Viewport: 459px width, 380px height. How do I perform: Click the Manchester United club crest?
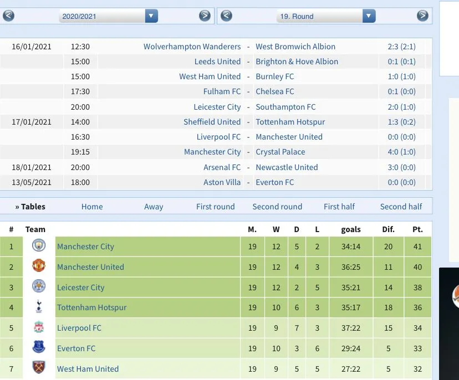[x=38, y=266]
